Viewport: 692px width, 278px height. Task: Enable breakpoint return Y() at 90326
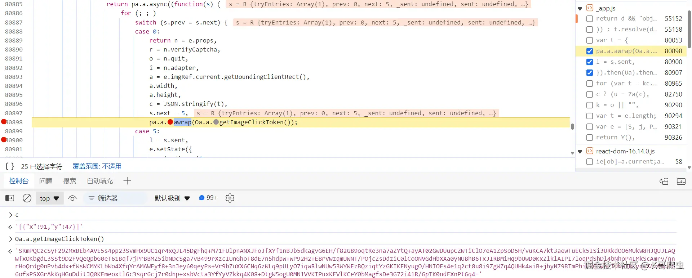click(590, 138)
